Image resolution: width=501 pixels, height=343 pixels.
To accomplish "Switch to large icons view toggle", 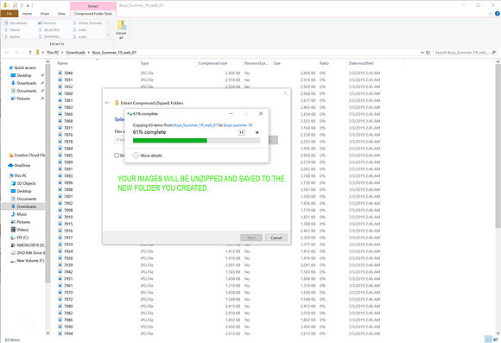I will pyautogui.click(x=496, y=340).
